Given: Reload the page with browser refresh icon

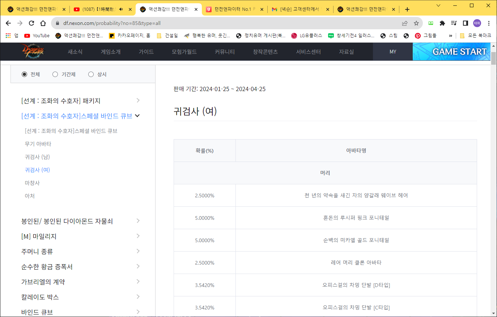Looking at the screenshot, I should [x=31, y=23].
